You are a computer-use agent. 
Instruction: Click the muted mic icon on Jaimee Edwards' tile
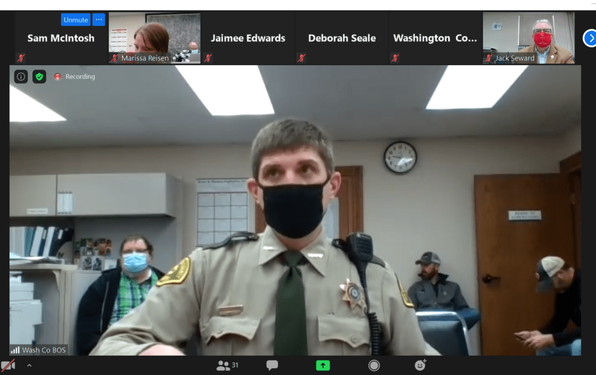click(208, 58)
